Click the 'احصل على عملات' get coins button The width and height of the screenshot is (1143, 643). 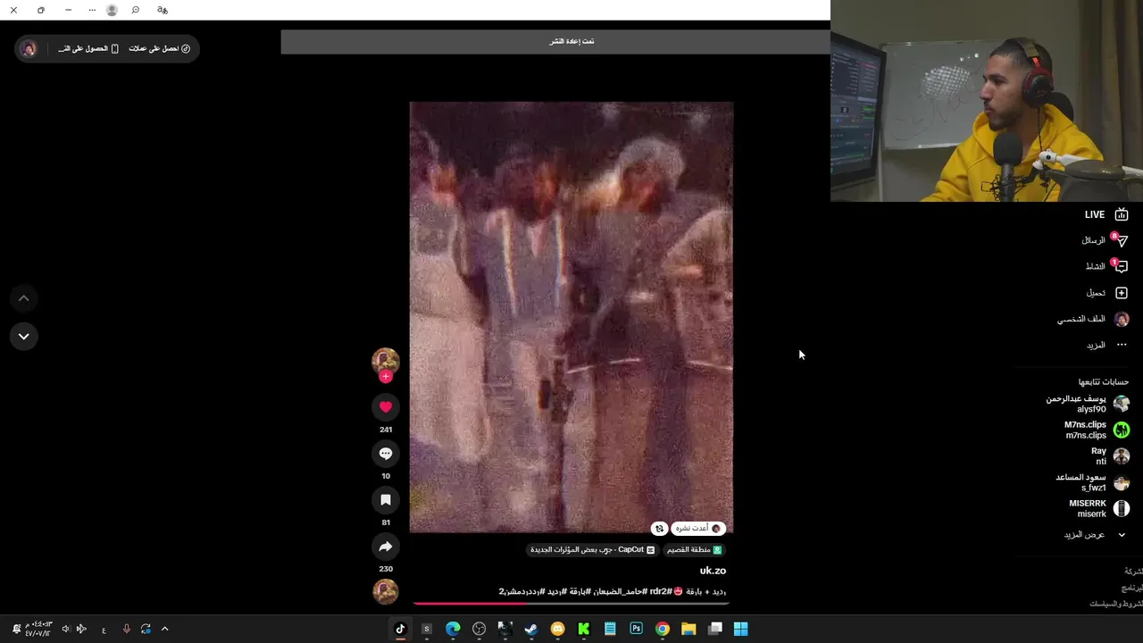[x=159, y=48]
